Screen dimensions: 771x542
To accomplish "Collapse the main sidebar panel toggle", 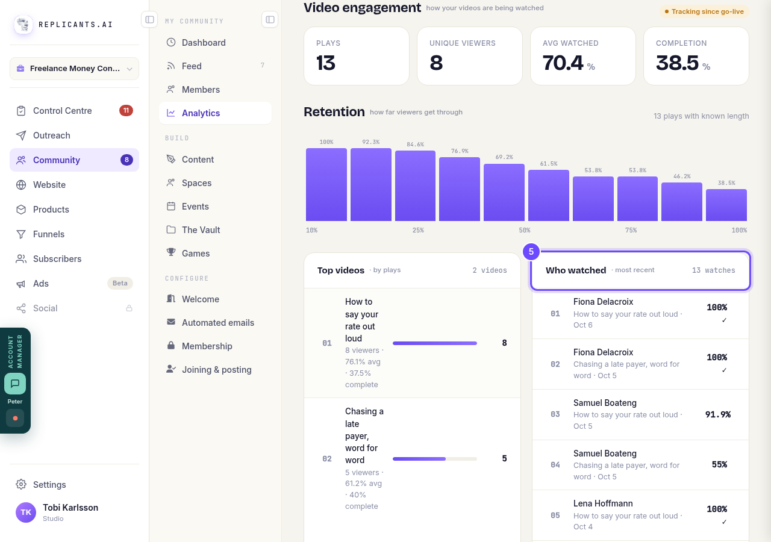I will [x=149, y=19].
